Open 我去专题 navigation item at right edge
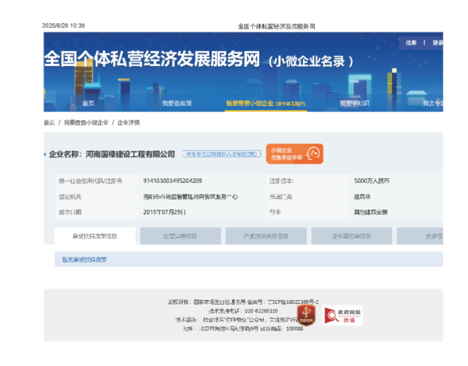 coord(433,103)
